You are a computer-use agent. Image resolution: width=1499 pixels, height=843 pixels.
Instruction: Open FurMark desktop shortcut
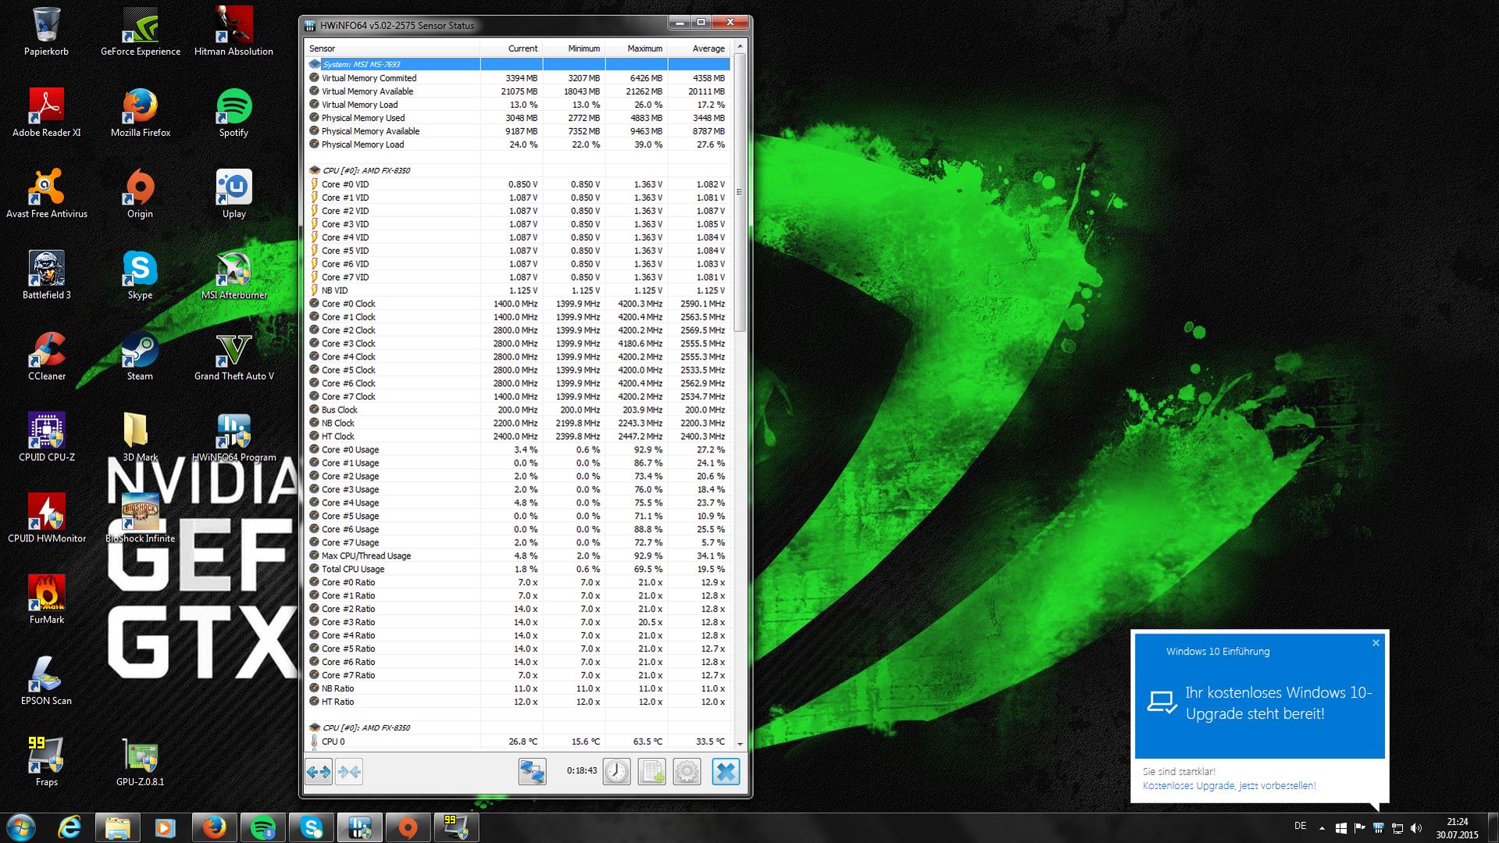point(46,601)
